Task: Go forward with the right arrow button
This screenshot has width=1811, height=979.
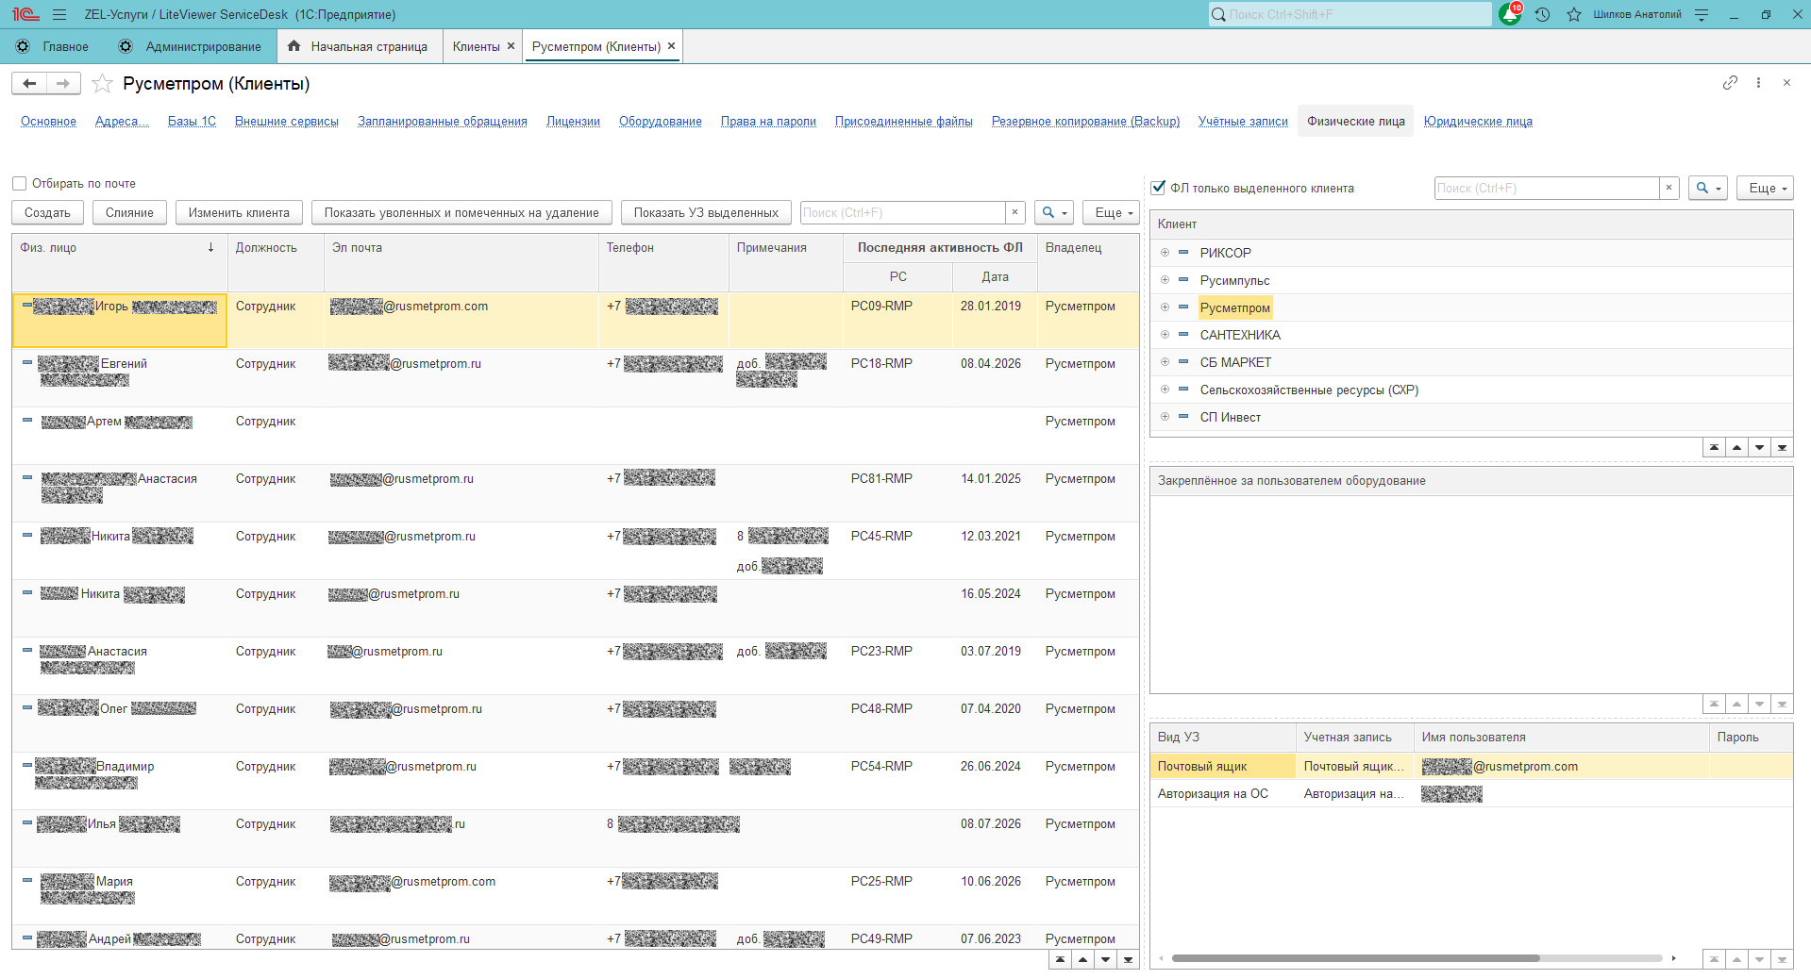Action: [63, 84]
